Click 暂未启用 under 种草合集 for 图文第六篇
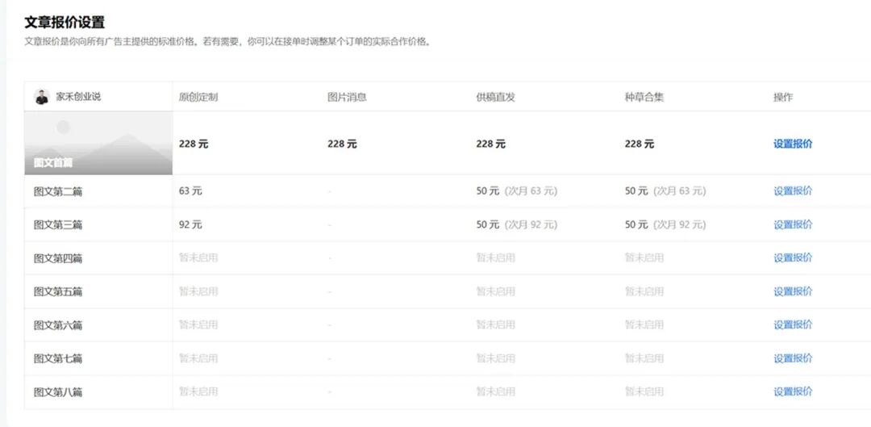 [x=644, y=324]
